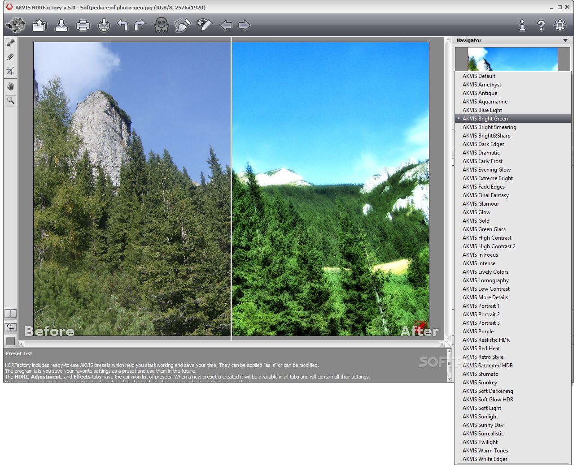Select AKVIS Lomography preset
Screen dimensions: 577x465
pyautogui.click(x=513, y=280)
